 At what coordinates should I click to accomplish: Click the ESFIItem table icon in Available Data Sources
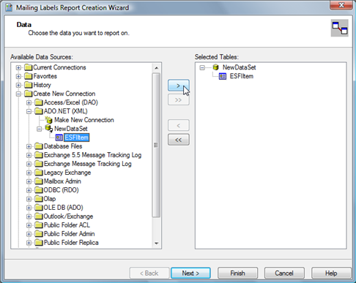pos(59,137)
